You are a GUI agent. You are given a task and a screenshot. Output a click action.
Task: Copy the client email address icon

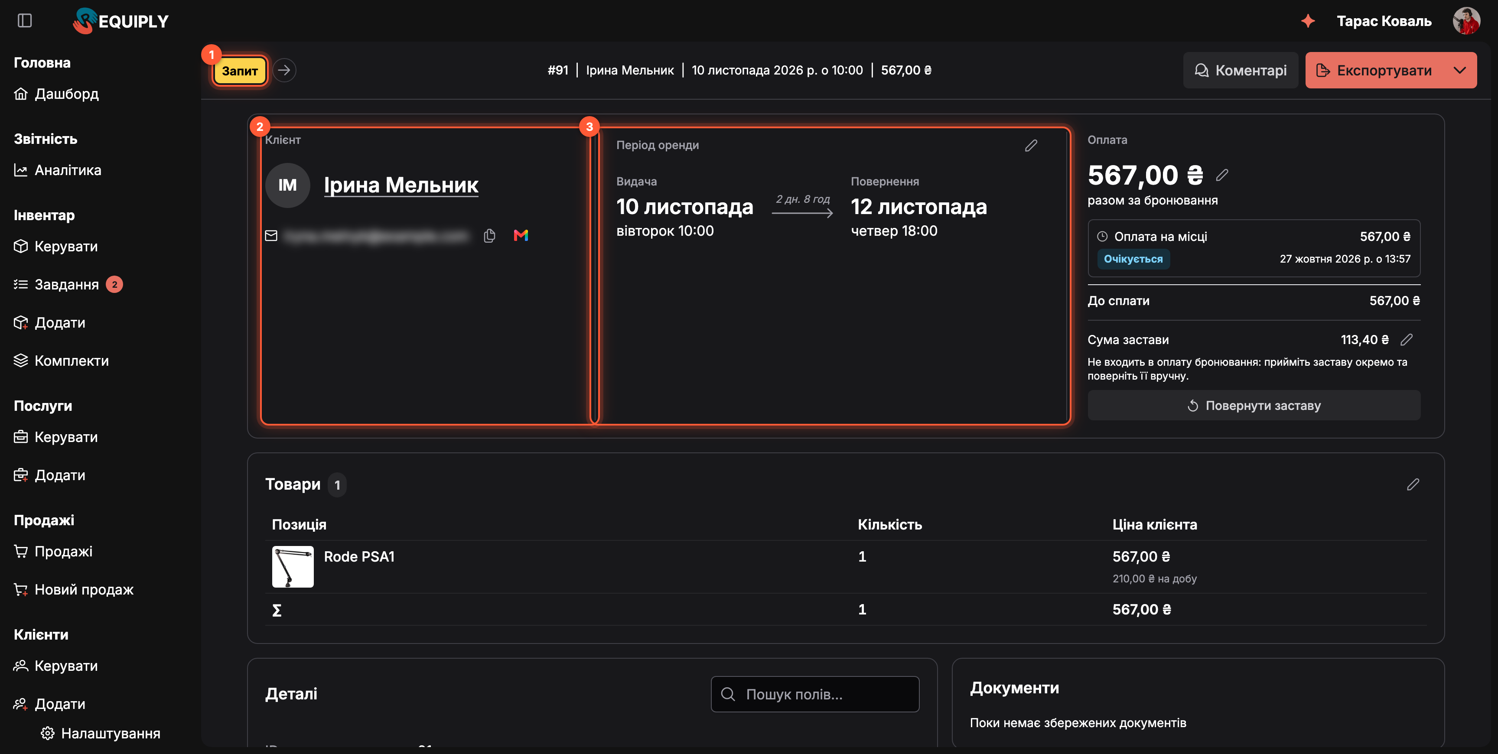490,235
